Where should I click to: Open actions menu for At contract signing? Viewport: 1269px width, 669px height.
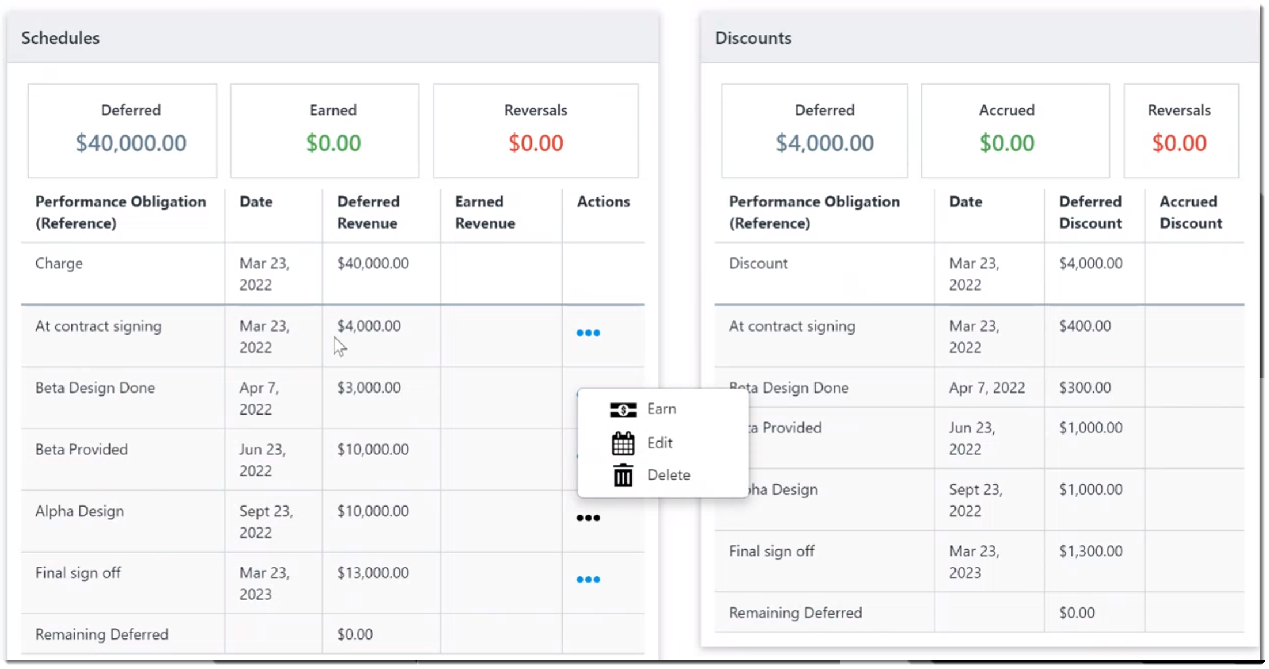[588, 333]
